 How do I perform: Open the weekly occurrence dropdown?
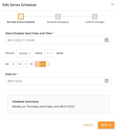(x=25, y=53)
